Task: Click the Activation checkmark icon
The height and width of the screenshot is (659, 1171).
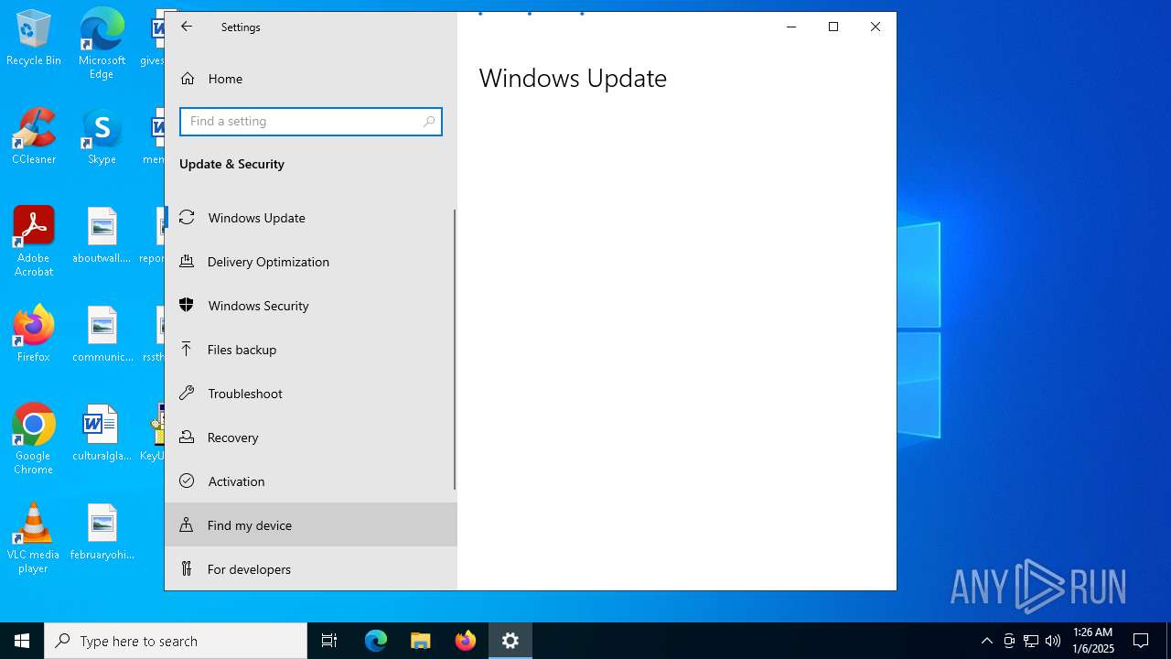Action: click(187, 481)
